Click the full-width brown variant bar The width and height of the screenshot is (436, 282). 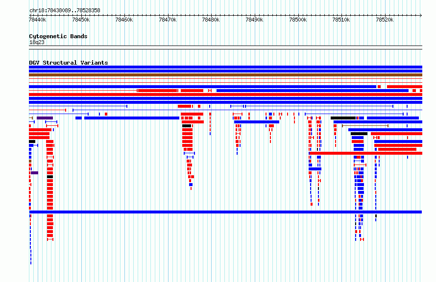pyautogui.click(x=225, y=75)
